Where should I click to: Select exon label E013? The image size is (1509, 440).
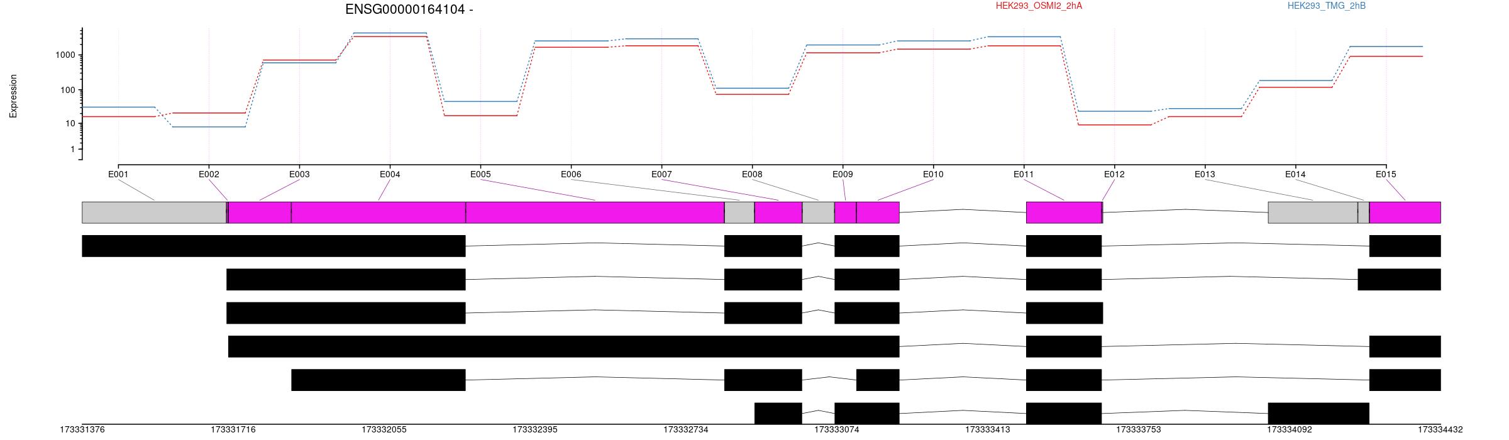1205,174
